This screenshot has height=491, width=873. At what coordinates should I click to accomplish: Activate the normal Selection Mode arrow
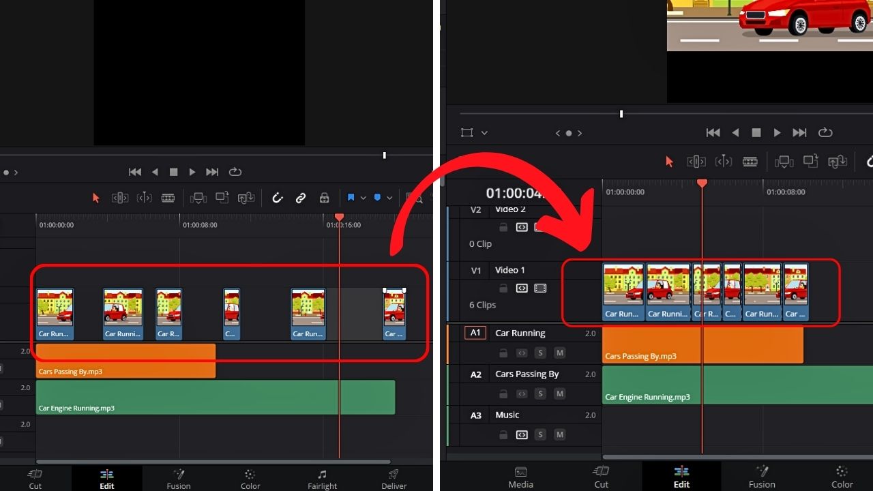pos(95,198)
